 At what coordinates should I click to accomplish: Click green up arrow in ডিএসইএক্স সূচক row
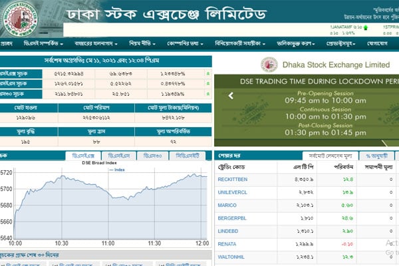tap(208, 74)
